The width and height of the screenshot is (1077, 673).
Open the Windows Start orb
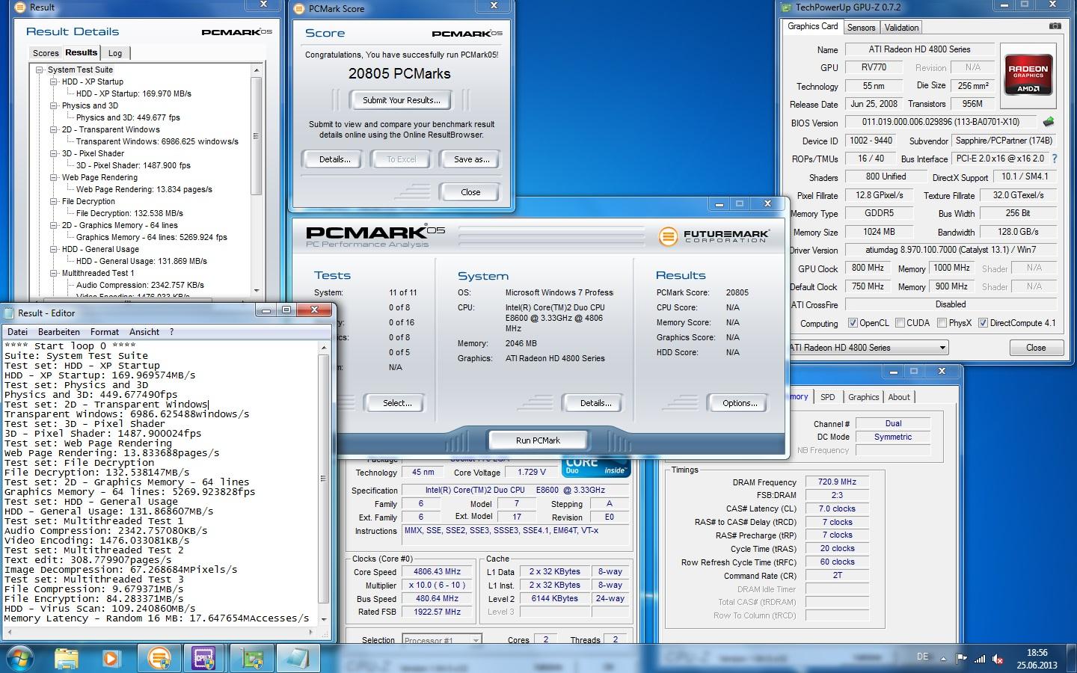click(x=20, y=658)
